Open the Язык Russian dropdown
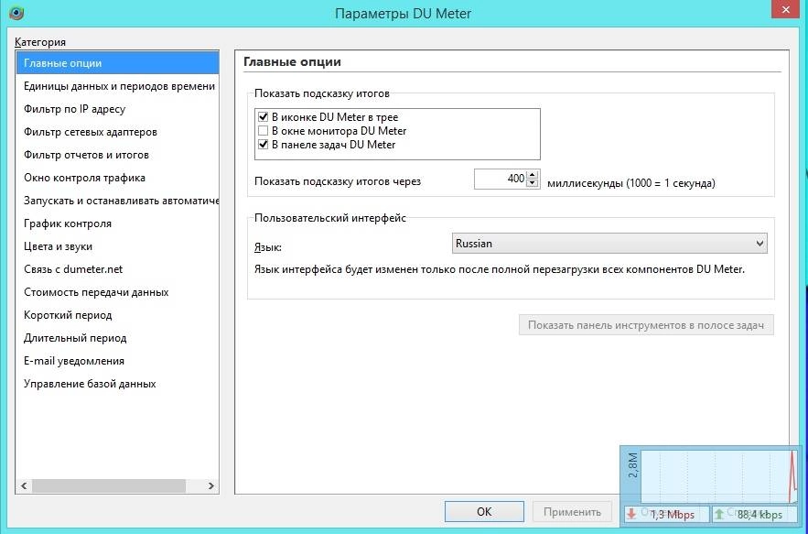This screenshot has width=808, height=534. pos(609,244)
